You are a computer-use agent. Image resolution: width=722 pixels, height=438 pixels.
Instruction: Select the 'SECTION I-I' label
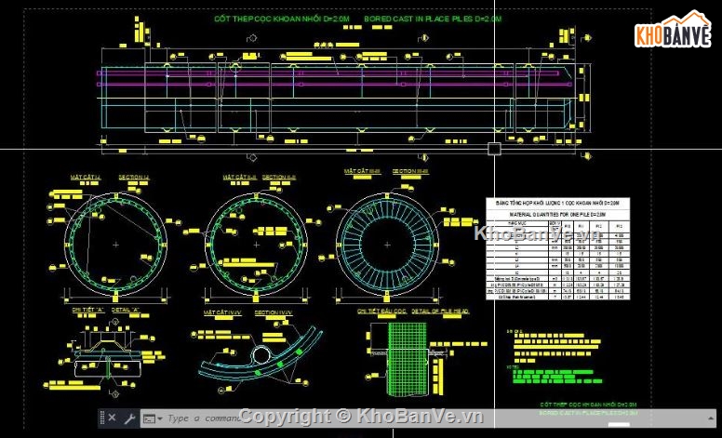point(134,177)
